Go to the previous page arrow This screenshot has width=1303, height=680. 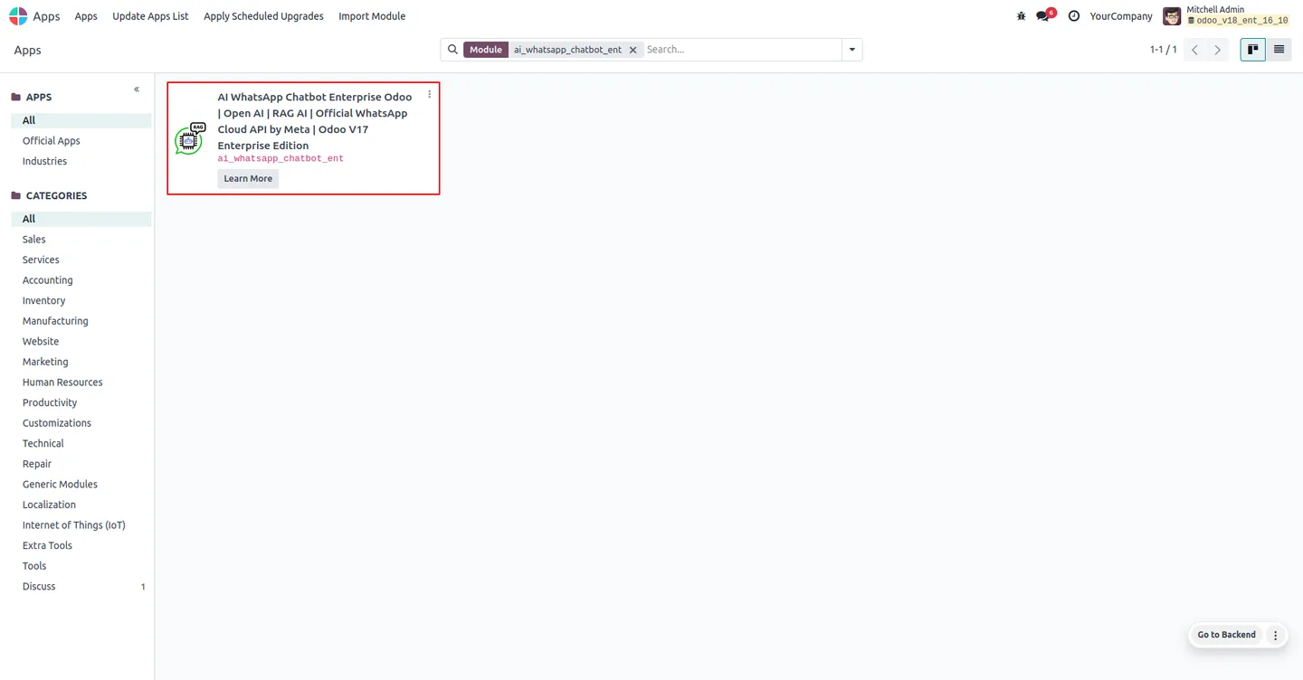click(1194, 50)
